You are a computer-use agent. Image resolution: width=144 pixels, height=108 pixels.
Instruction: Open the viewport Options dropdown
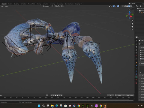click(x=131, y=9)
